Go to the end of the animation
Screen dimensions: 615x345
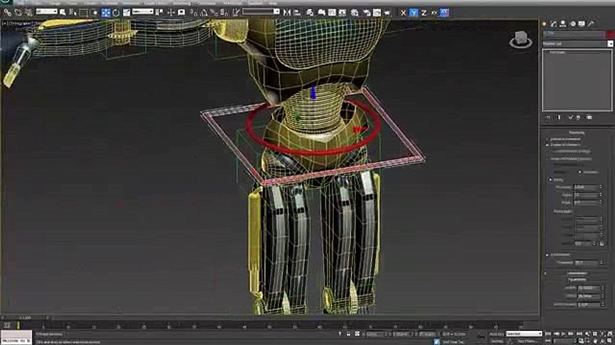[579, 334]
